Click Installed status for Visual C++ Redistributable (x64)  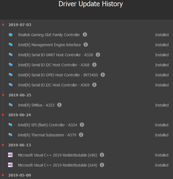click(x=162, y=165)
